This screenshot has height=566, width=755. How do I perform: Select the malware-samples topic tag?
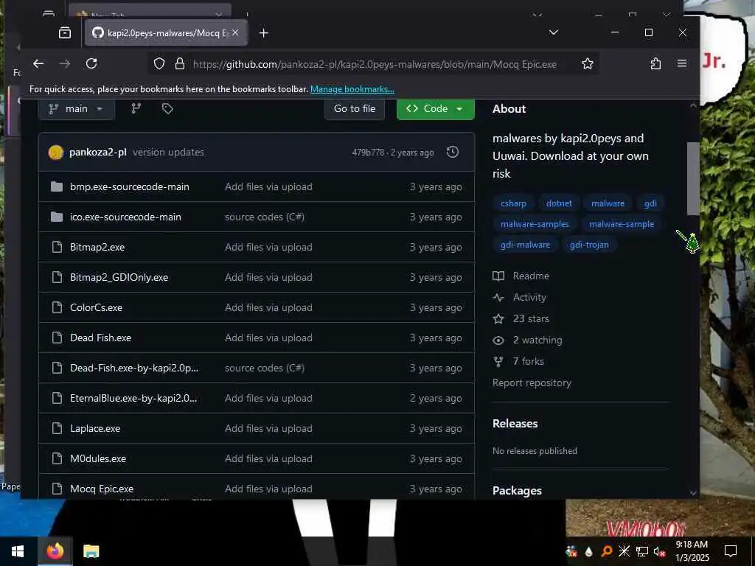tap(535, 224)
